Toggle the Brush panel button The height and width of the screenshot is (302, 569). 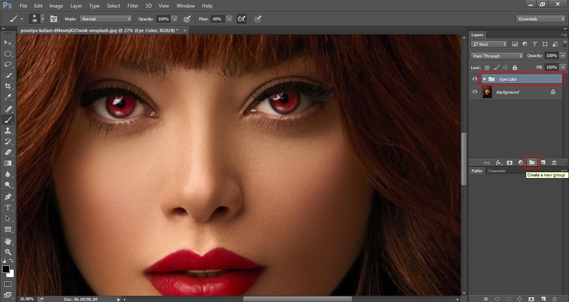pyautogui.click(x=54, y=19)
